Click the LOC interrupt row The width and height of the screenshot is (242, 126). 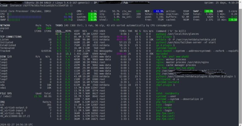[x=26, y=105]
